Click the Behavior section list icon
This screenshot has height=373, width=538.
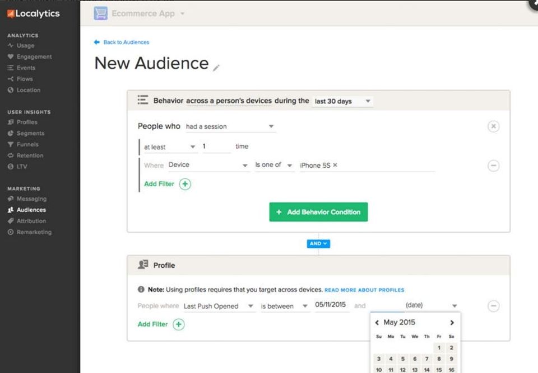[143, 100]
